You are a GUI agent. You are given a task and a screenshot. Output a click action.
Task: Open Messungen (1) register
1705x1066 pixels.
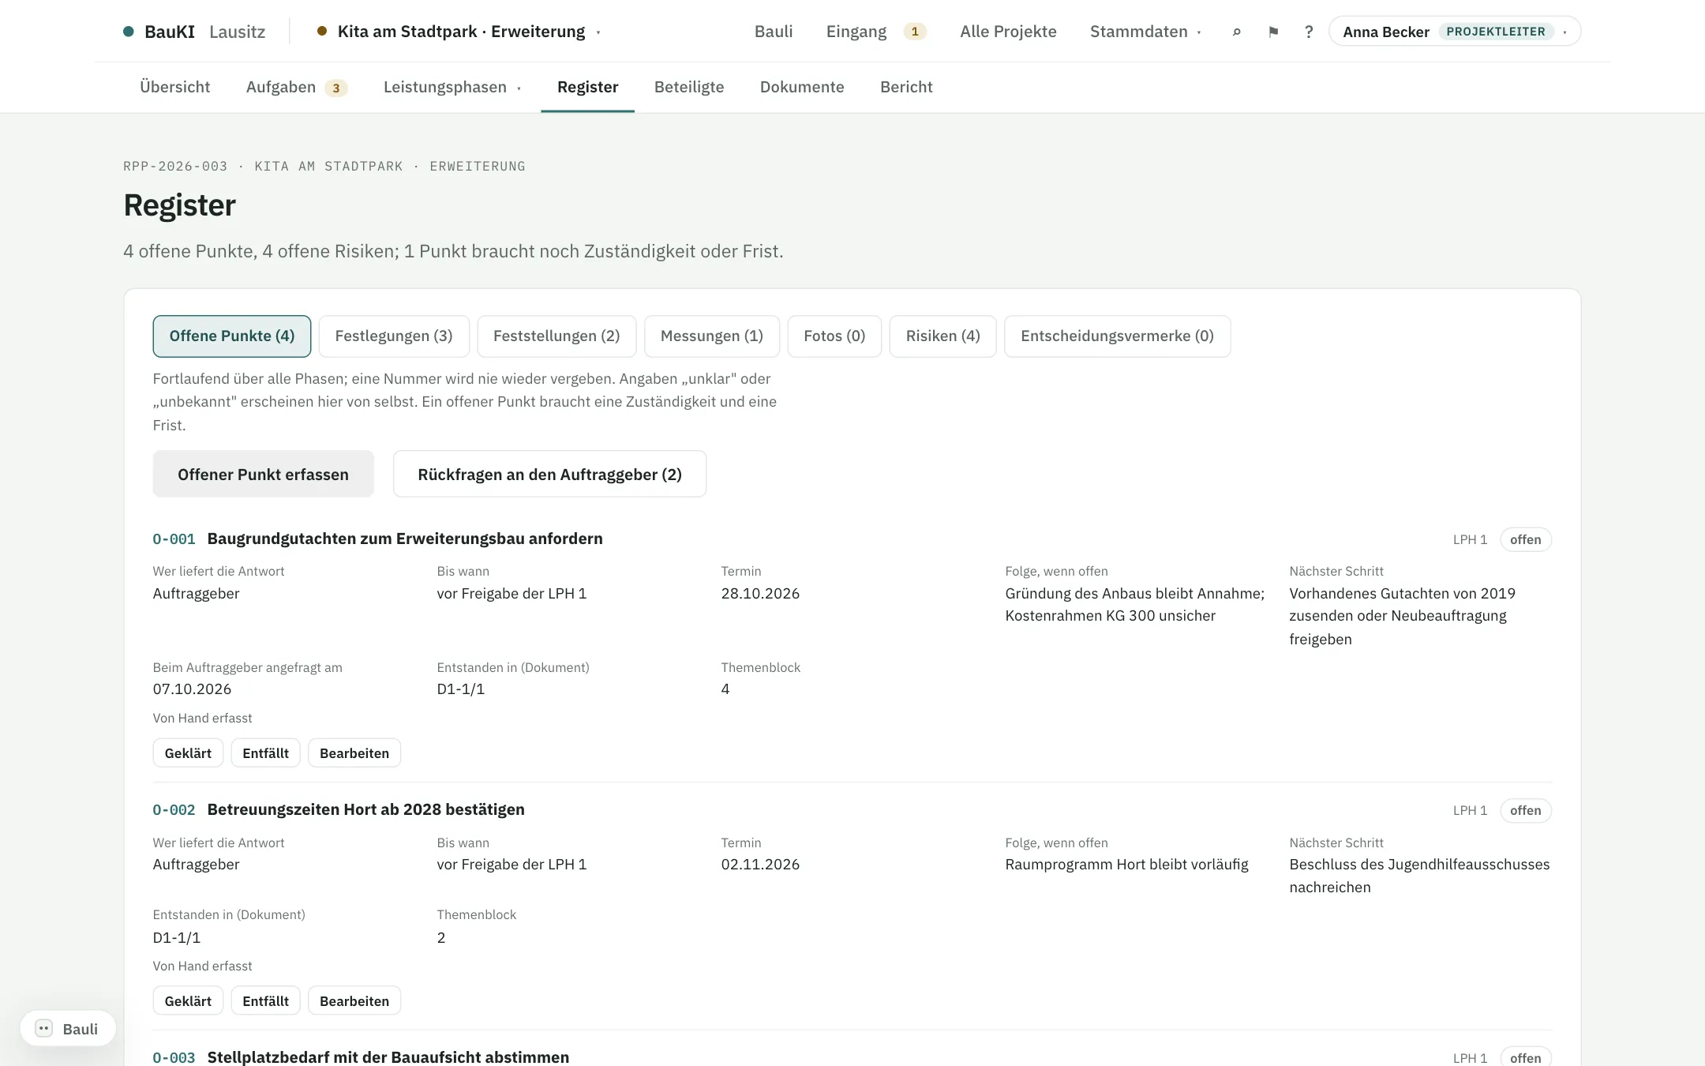point(712,336)
